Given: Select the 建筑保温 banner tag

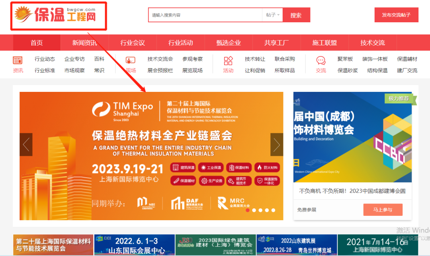Looking at the screenshot, I should click(183, 168).
